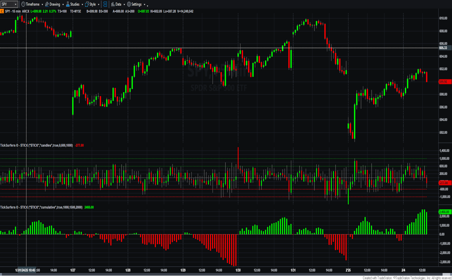This screenshot has width=452, height=280.
Task: Click the TS=100 status field
Action: click(62, 11)
